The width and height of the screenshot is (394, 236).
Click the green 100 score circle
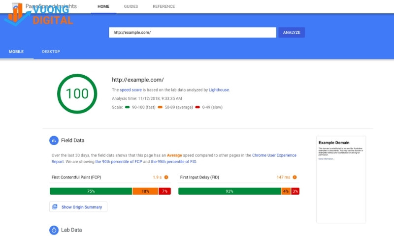[x=77, y=93]
